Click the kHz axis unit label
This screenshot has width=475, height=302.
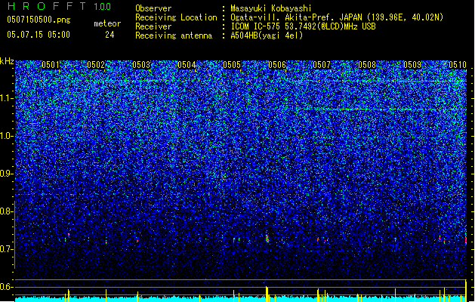[x=7, y=61]
